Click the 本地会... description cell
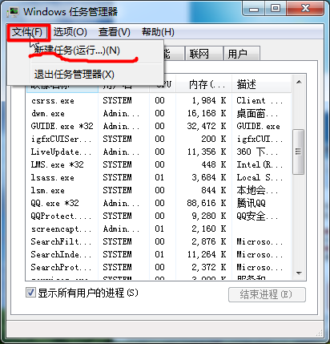 pos(257,190)
